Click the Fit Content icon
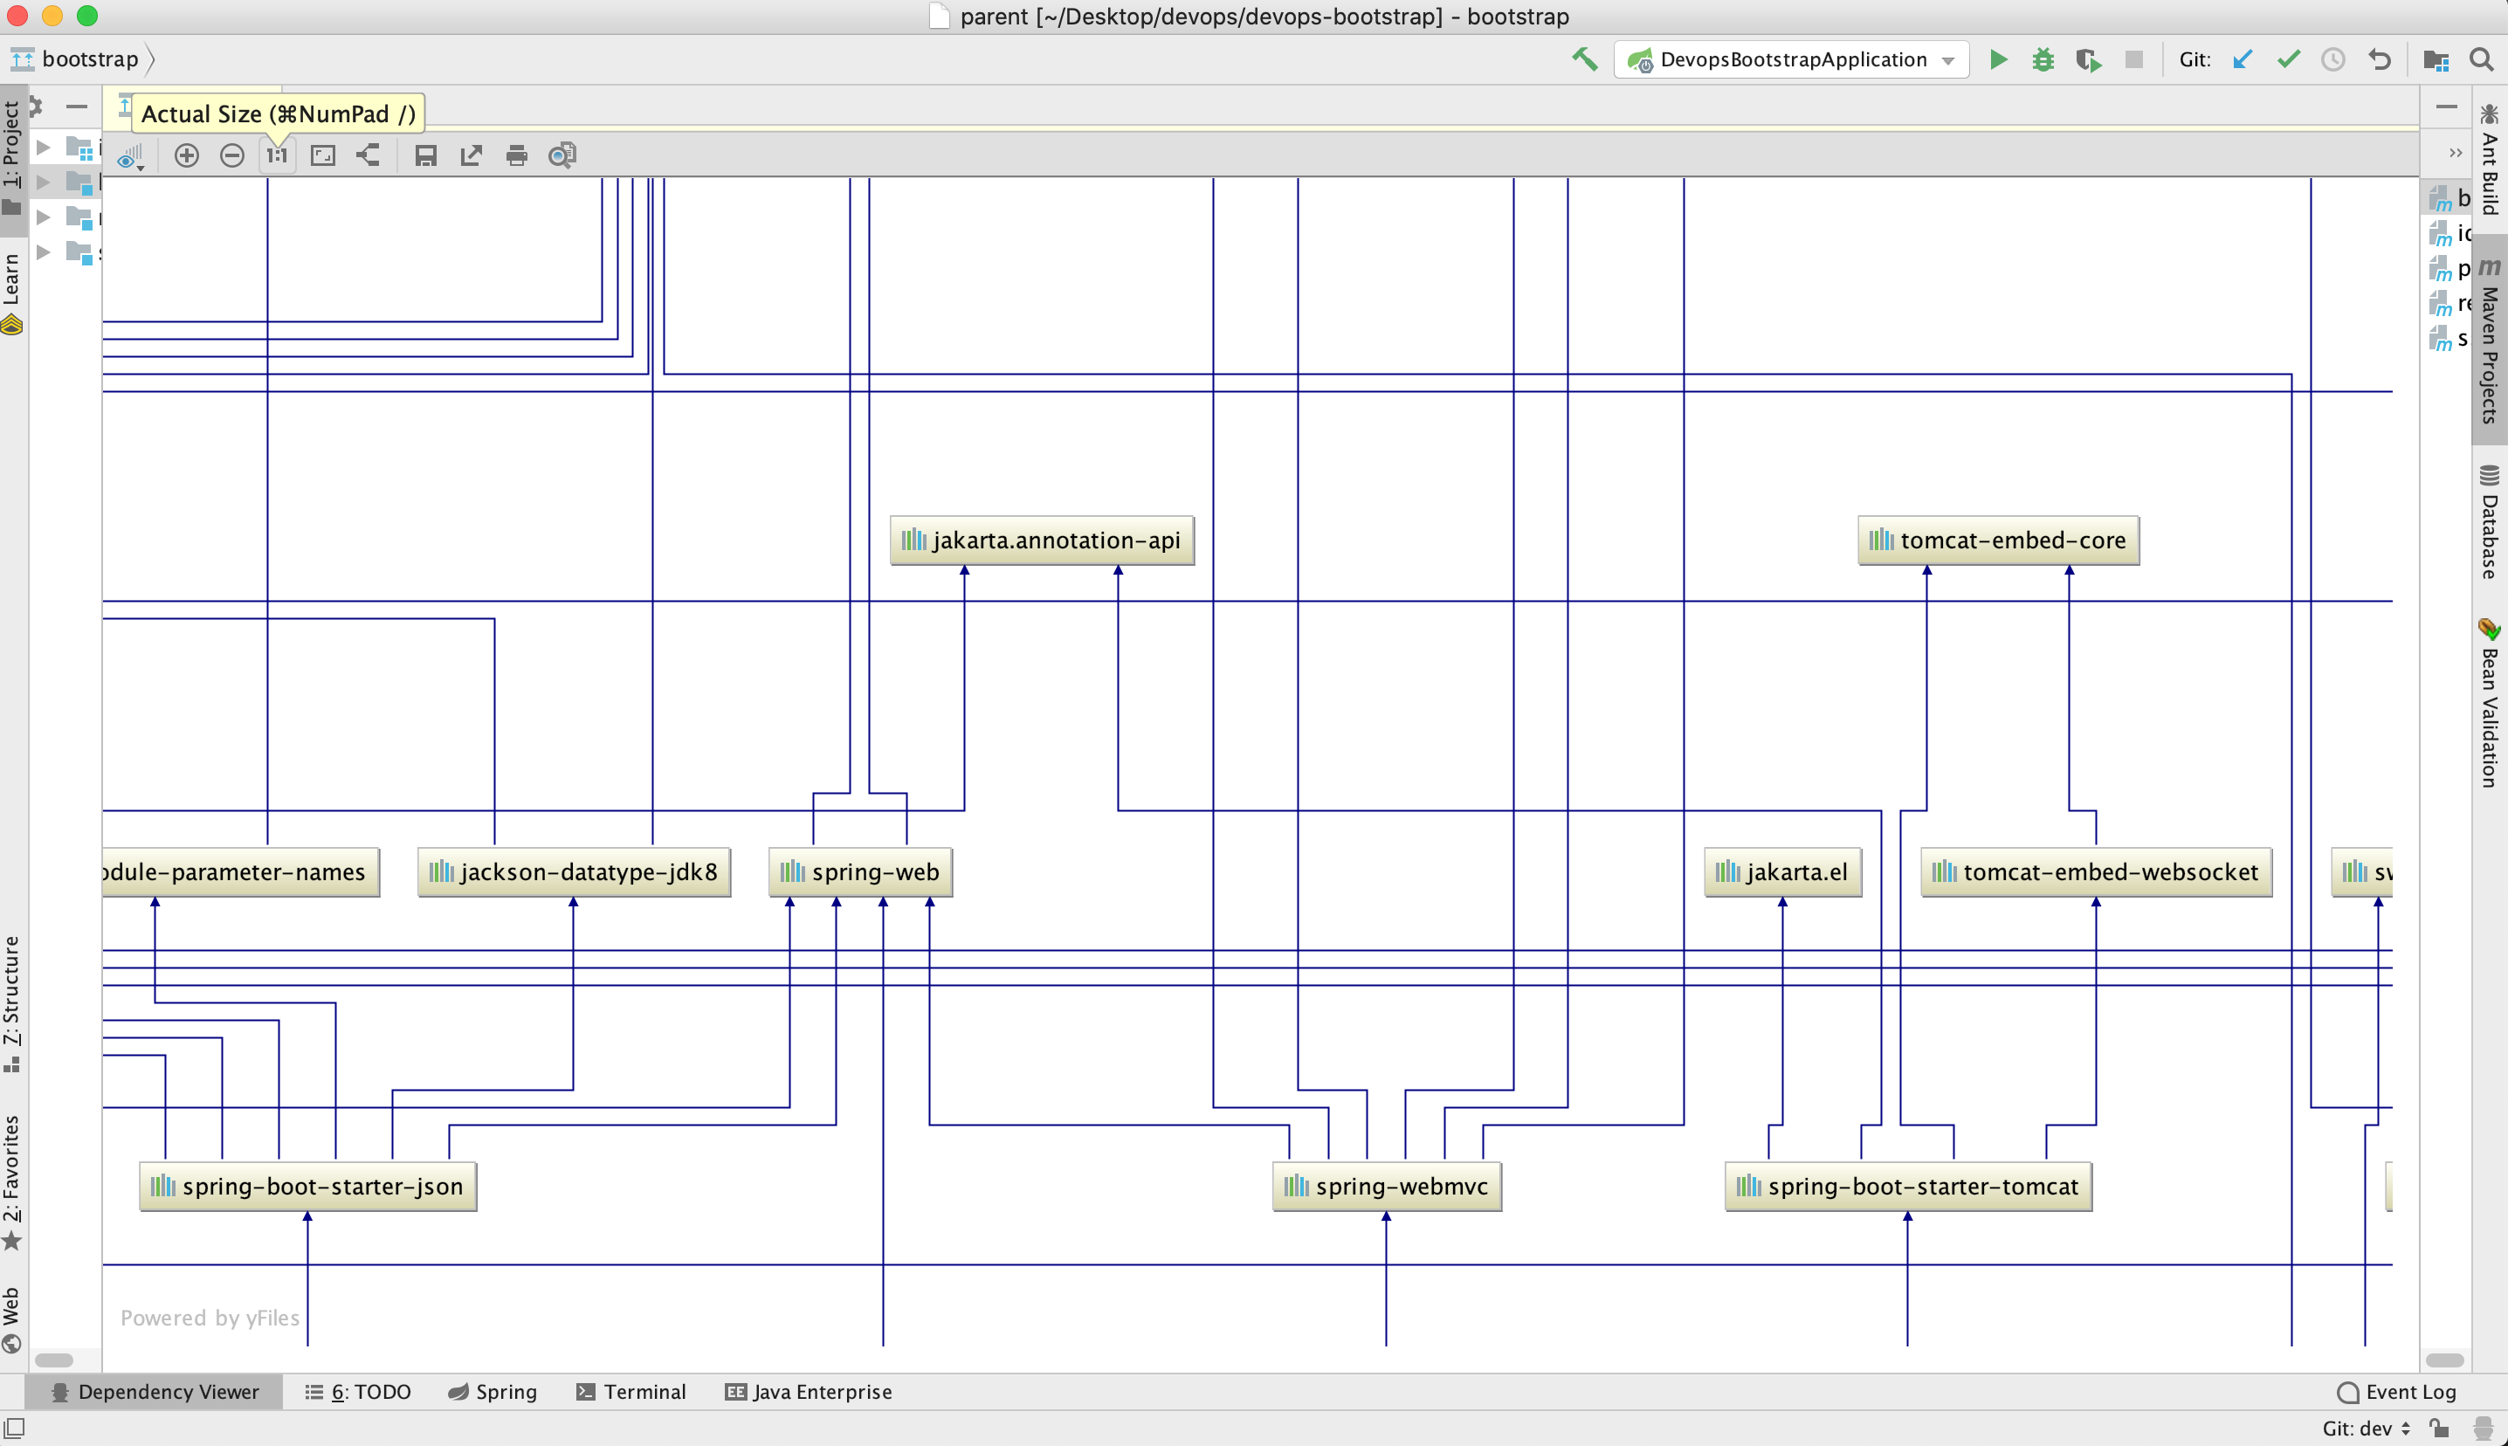 coord(323,156)
